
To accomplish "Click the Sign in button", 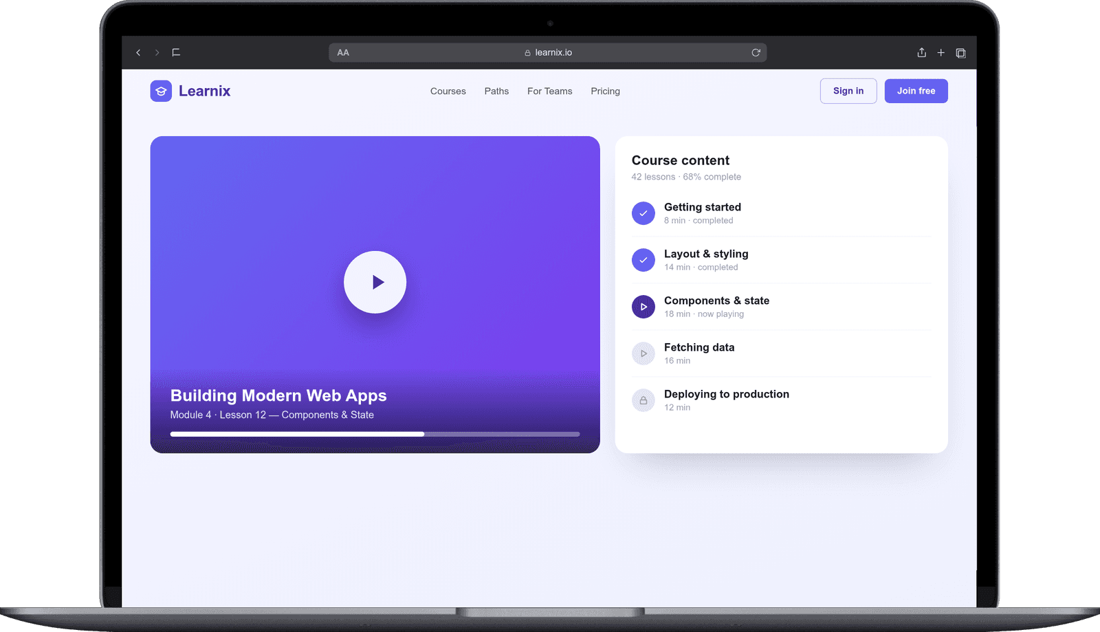I will 848,91.
